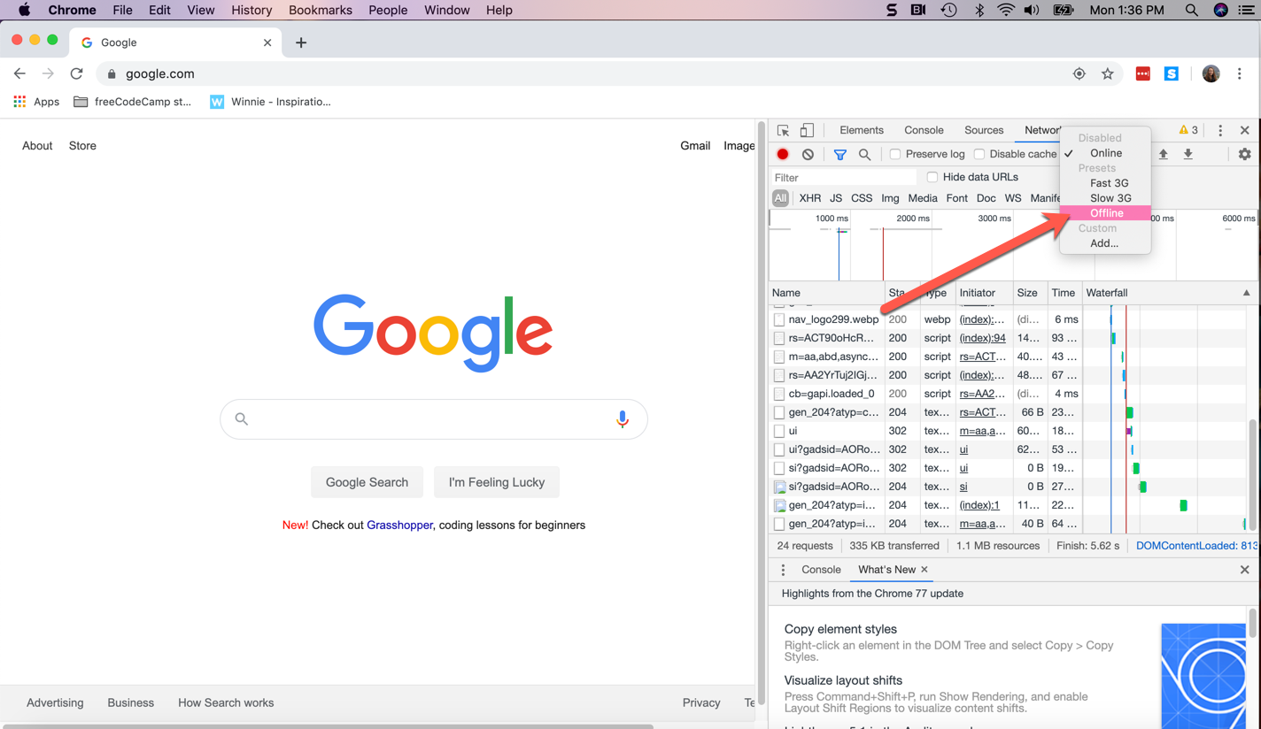Open the History menu in the menu bar

click(251, 10)
